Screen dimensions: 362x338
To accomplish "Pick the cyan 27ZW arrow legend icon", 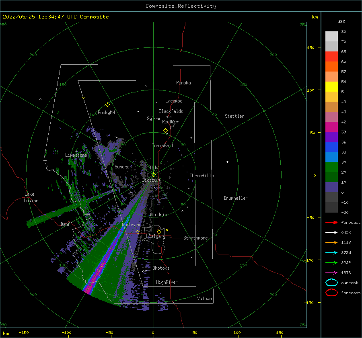I will click(x=331, y=253).
